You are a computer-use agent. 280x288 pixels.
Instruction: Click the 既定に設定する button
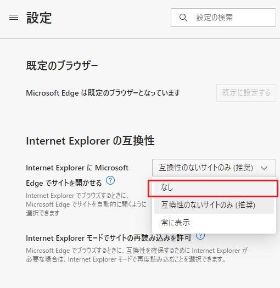[x=246, y=93]
